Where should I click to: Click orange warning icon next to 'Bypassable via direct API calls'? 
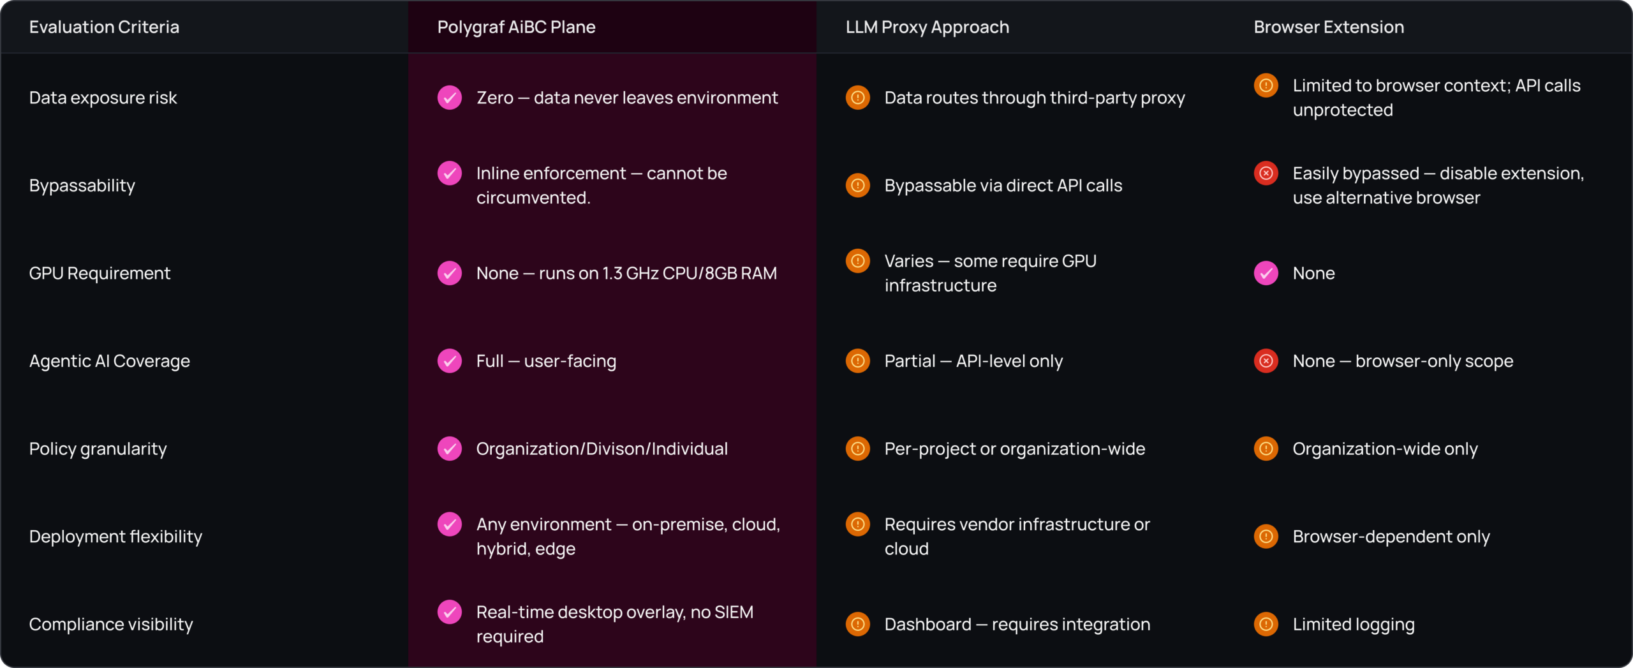click(858, 185)
